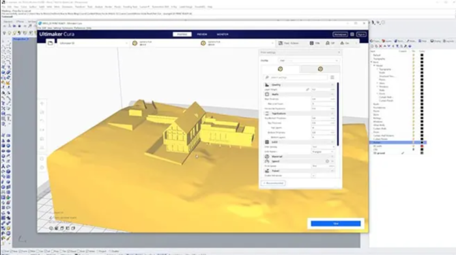
Task: Click Recommended button in Print settings
Action: point(274,183)
